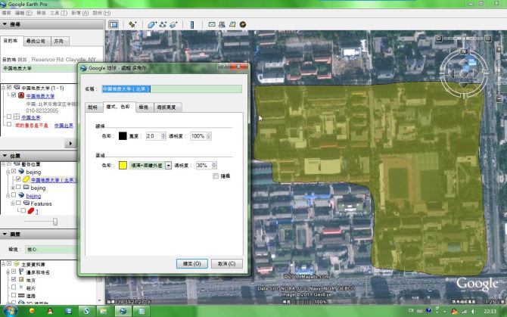Click the red 'A' result marker icon
507x317 pixels.
(x=21, y=95)
